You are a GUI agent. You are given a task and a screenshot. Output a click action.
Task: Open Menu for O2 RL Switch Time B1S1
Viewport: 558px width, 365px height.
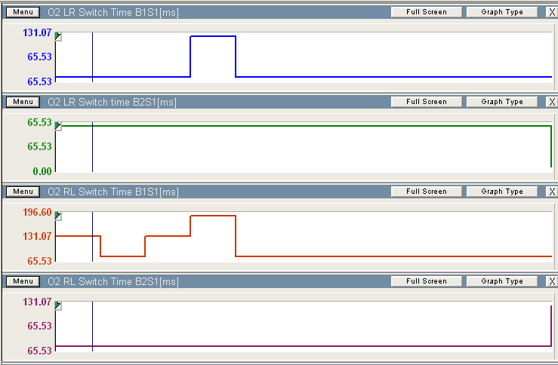(23, 192)
